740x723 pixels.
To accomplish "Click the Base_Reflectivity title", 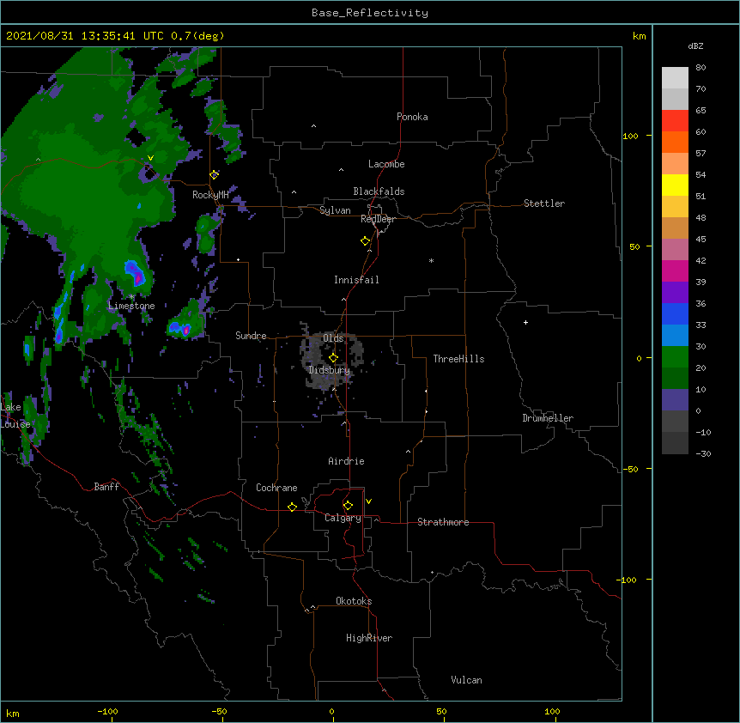I will (370, 13).
